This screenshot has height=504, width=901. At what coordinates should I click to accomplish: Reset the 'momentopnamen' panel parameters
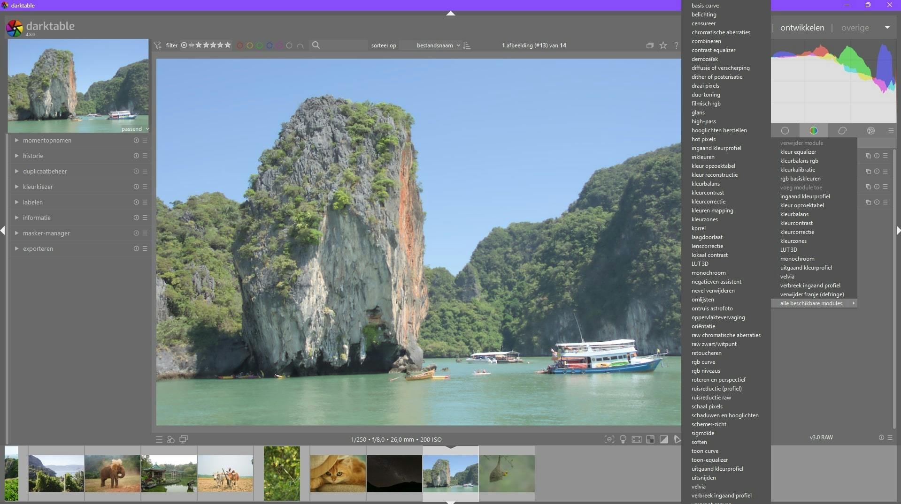[x=136, y=140]
